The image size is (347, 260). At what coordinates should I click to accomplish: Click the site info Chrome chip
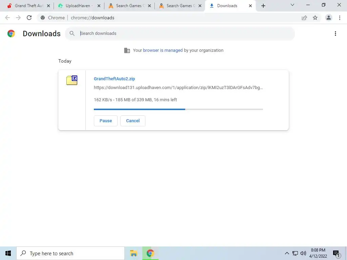(53, 18)
